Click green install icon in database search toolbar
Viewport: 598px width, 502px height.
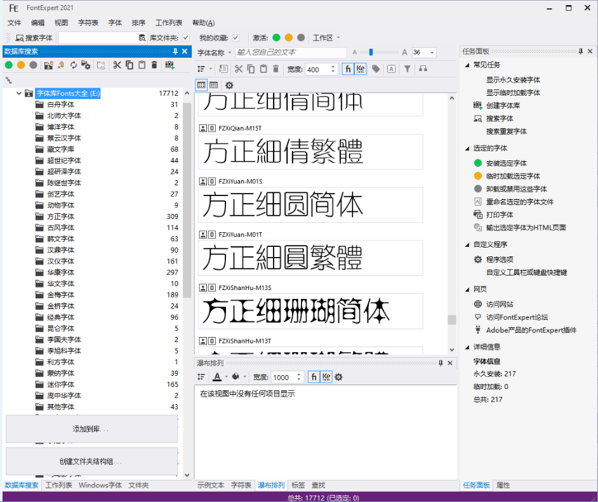[x=9, y=65]
